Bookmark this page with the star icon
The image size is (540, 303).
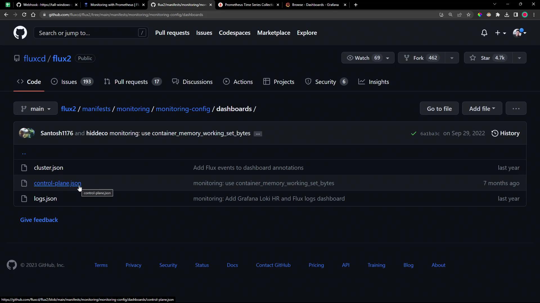(x=469, y=15)
